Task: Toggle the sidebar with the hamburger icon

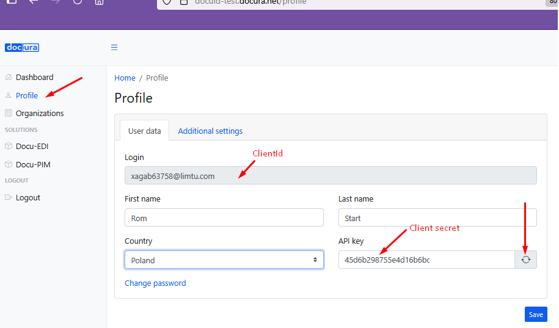Action: click(114, 48)
